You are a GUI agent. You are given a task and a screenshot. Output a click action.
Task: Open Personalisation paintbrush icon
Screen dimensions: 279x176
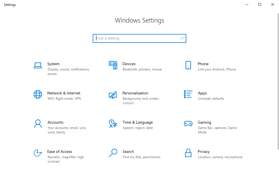click(x=113, y=95)
